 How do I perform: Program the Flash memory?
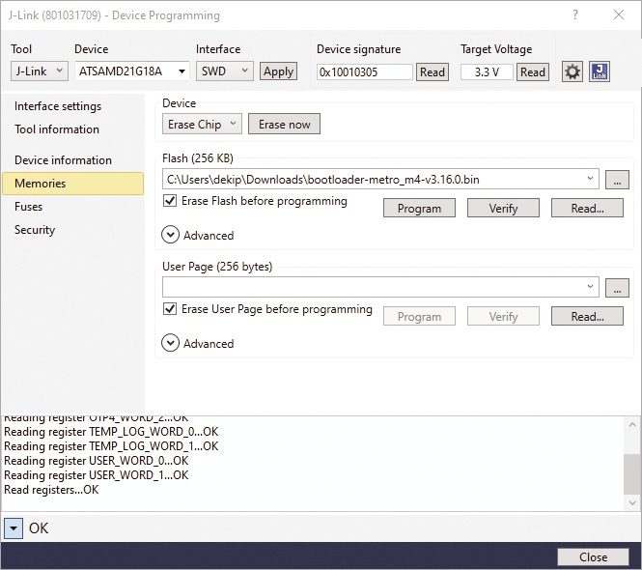pos(419,208)
